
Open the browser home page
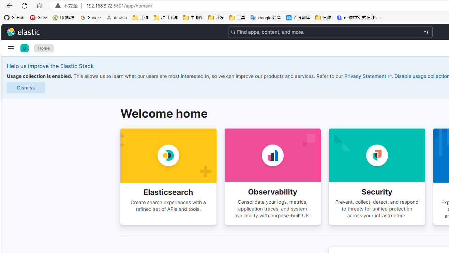[x=40, y=6]
